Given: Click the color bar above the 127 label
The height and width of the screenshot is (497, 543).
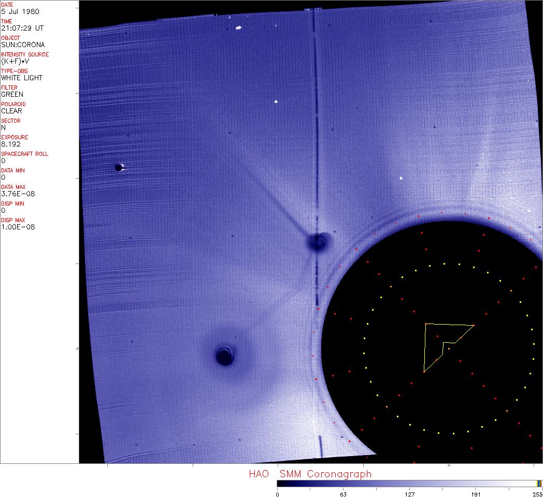Looking at the screenshot, I should (409, 484).
